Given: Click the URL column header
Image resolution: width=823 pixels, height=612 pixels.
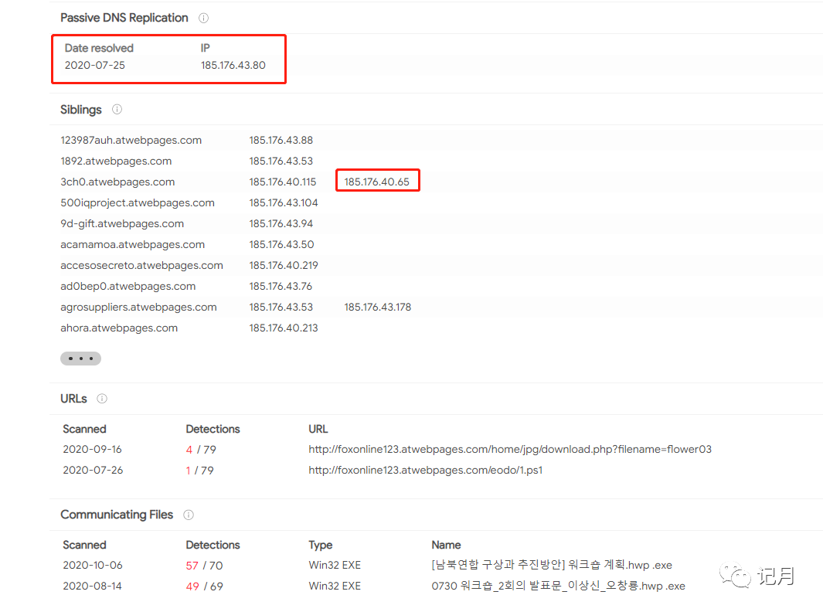Looking at the screenshot, I should click(x=318, y=430).
